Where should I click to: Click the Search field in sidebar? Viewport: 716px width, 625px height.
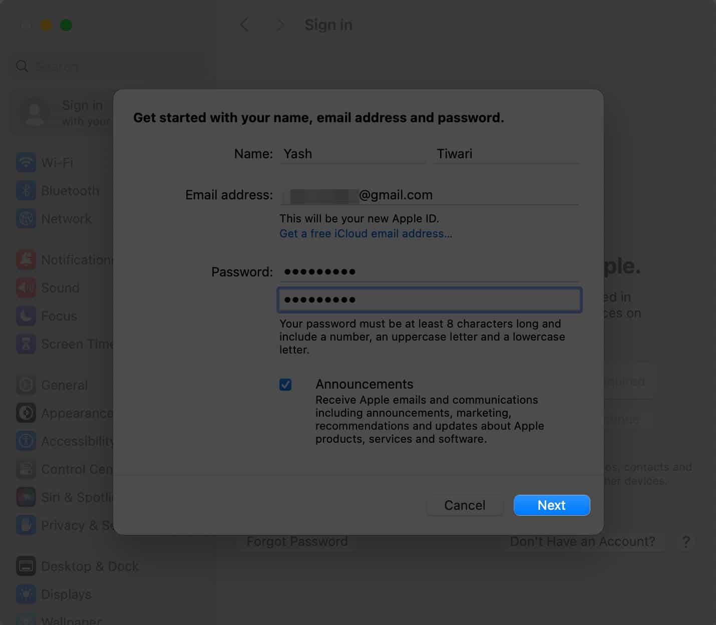[x=107, y=66]
